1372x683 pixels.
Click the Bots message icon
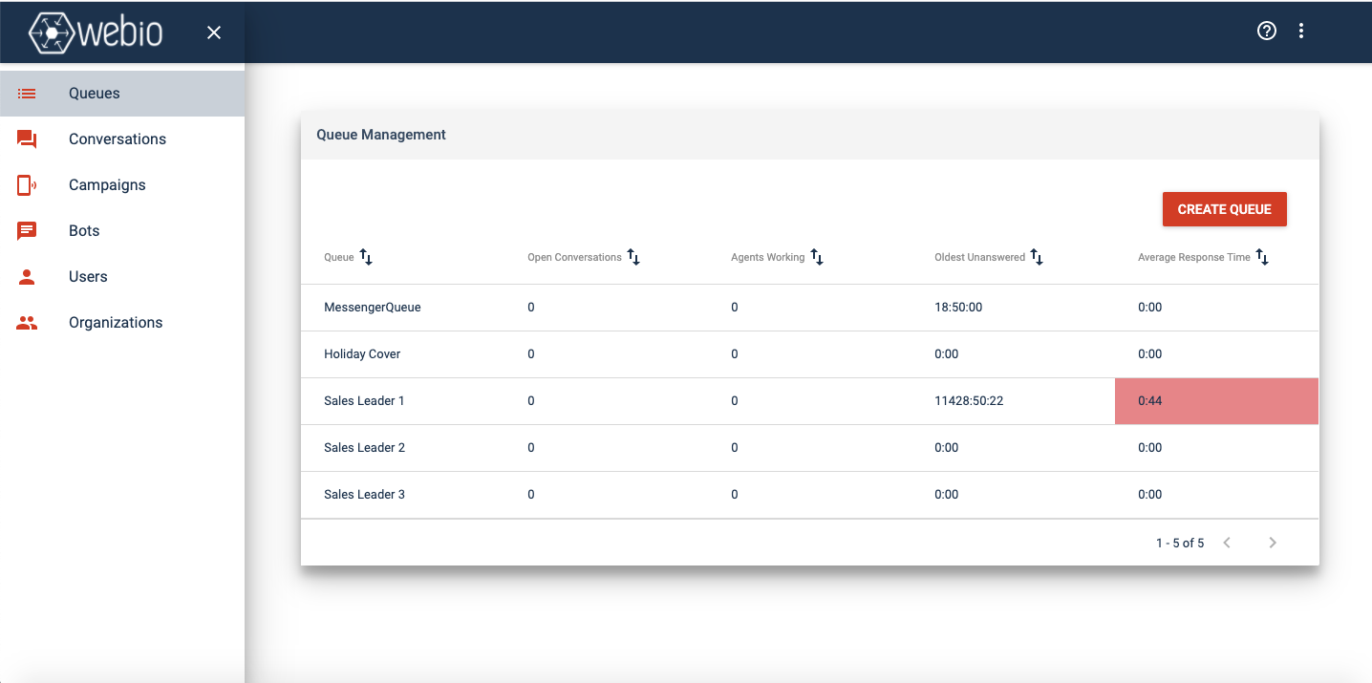click(27, 231)
